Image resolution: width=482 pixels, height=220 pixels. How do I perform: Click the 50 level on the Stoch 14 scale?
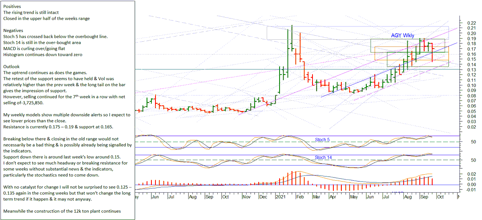click(474, 160)
